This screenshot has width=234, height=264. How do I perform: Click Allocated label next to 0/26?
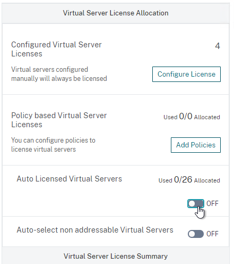207,180
